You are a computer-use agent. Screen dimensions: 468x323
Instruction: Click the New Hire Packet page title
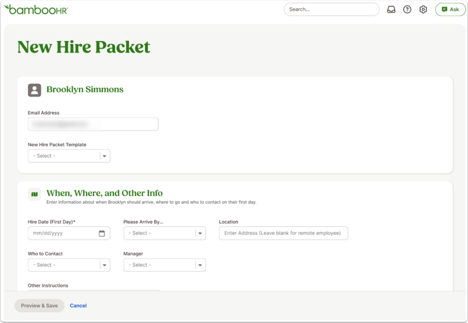tap(84, 47)
